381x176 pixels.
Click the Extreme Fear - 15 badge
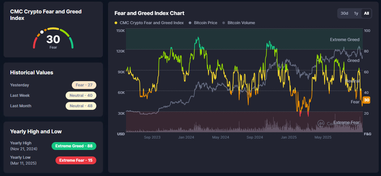76,160
